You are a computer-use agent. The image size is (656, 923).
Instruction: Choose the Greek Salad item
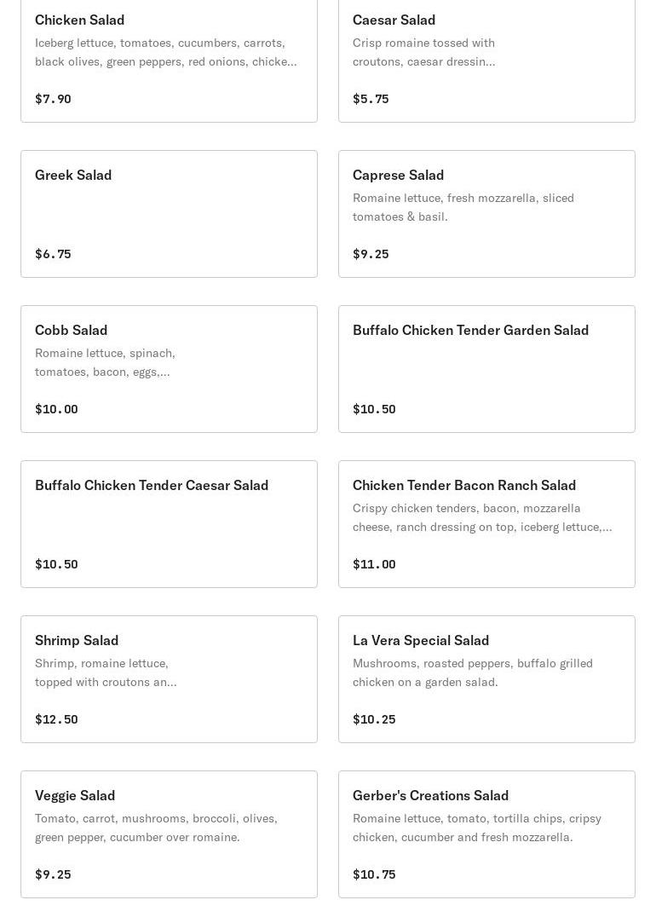[x=169, y=214]
